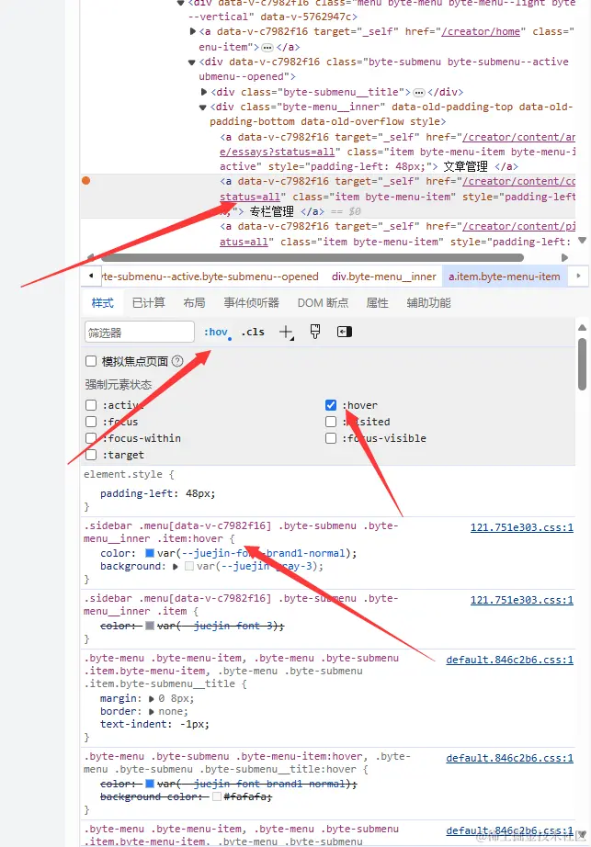Image resolution: width=591 pixels, height=847 pixels.
Task: Open the .cls class editor
Action: 253,332
